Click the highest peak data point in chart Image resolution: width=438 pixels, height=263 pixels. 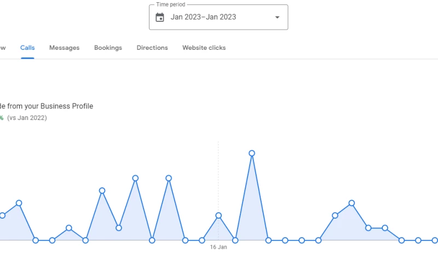coord(252,153)
